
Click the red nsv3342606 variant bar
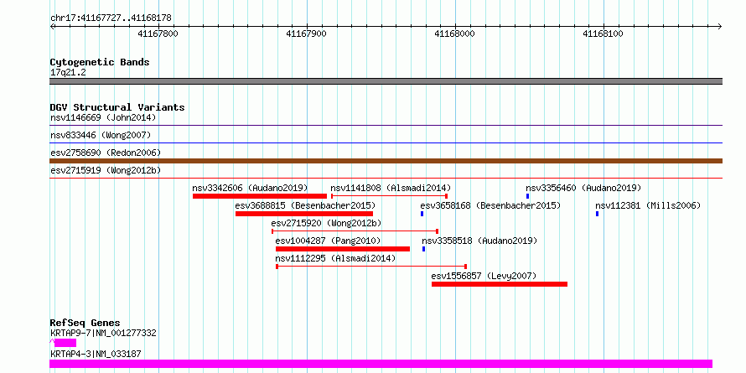click(260, 196)
